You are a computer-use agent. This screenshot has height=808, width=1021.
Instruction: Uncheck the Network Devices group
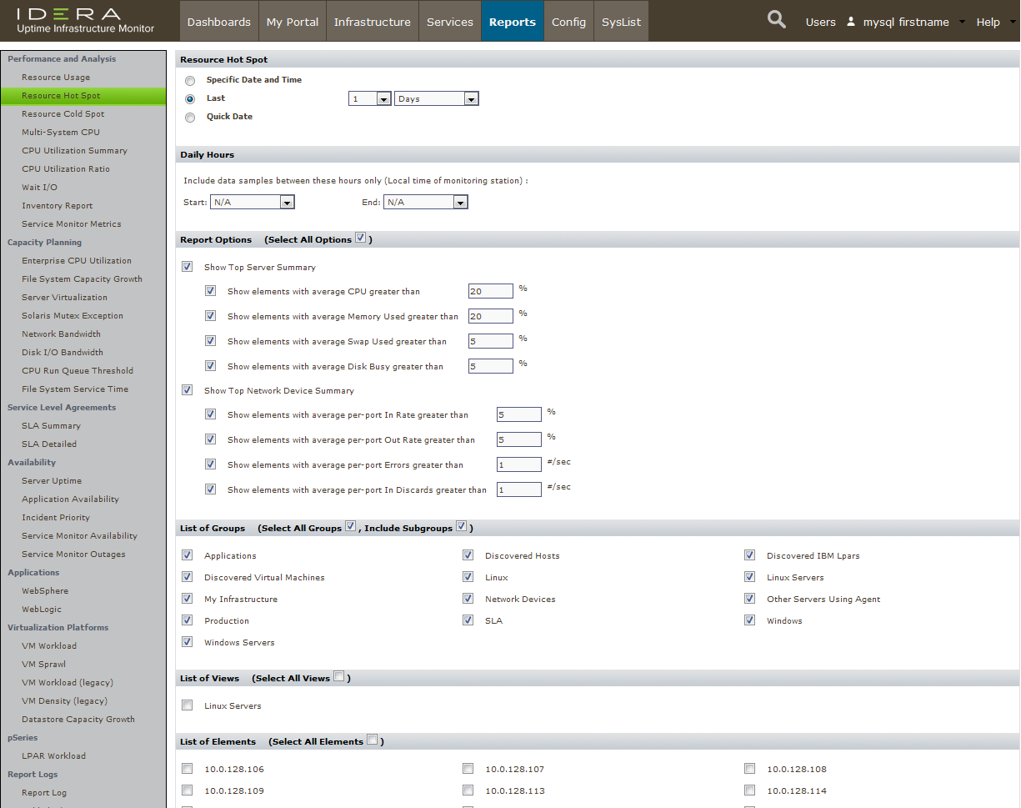(468, 599)
